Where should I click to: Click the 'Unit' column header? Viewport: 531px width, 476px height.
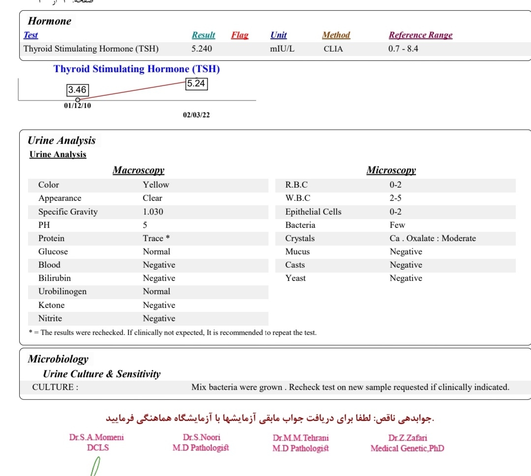click(x=278, y=35)
